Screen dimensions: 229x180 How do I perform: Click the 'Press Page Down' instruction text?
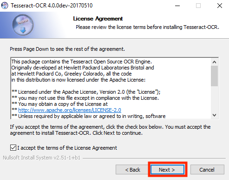(x=67, y=49)
